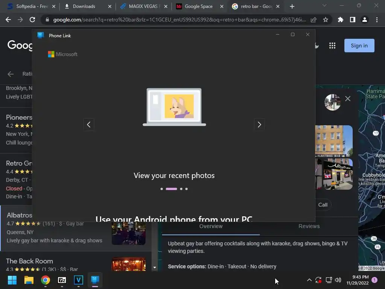Select the third carousel page dot
This screenshot has height=289, width=385.
point(181,189)
